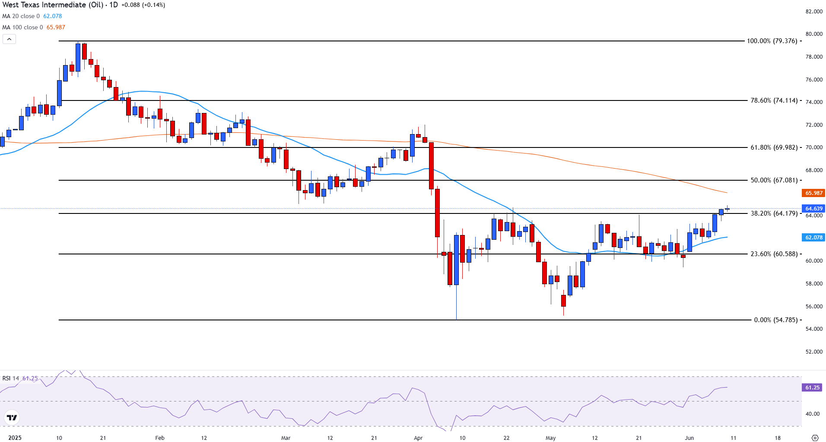Click the Jun label on time axis
The height and width of the screenshot is (442, 826).
point(689,438)
